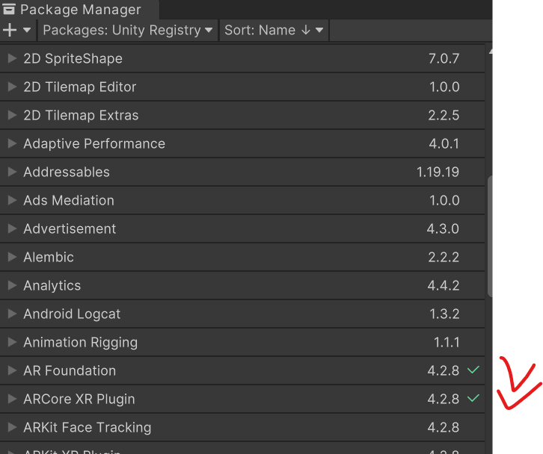The image size is (543, 454).
Task: Select the 2D SpriteShape package
Action: (x=242, y=58)
